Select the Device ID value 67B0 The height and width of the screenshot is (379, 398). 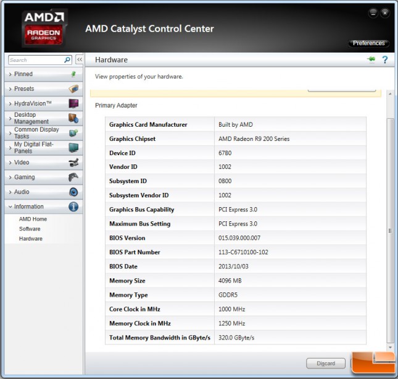(225, 153)
